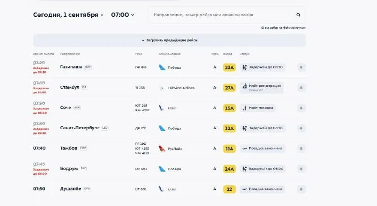377x206 pixels.
Task: Expand "Загрузить предыдущие рейсы" to load earlier flights
Action: tap(169, 40)
